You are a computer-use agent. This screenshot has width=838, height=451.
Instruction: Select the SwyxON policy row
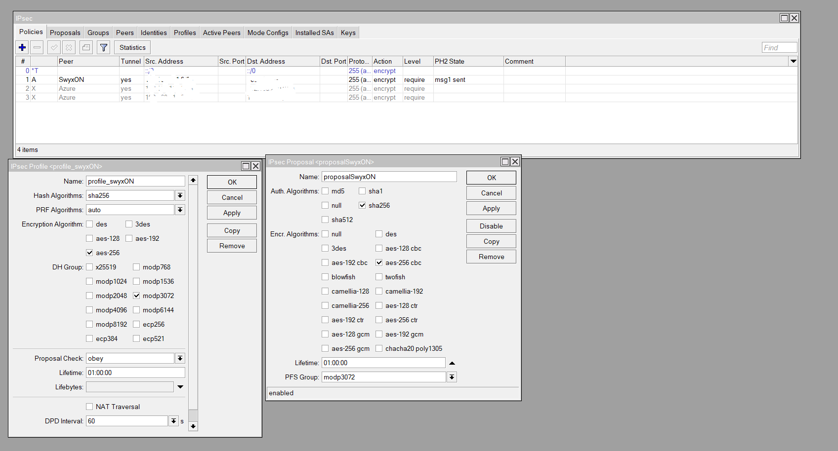[406, 79]
